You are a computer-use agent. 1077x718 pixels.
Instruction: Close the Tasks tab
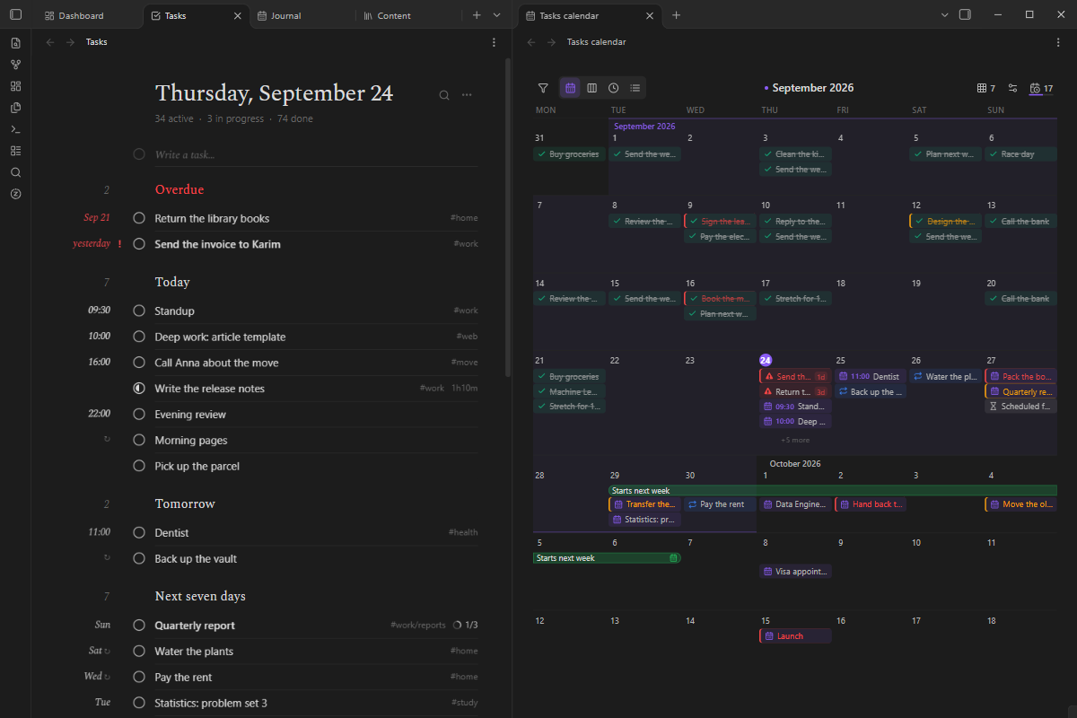click(237, 15)
